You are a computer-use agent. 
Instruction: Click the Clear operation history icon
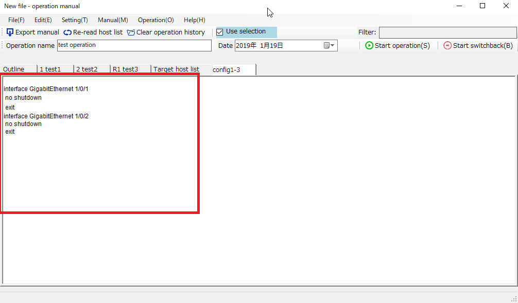[x=131, y=32]
